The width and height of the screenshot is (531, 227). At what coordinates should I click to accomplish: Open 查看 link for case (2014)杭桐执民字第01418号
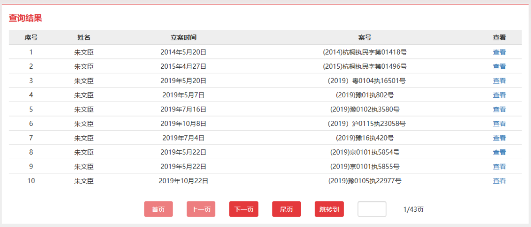click(x=499, y=52)
